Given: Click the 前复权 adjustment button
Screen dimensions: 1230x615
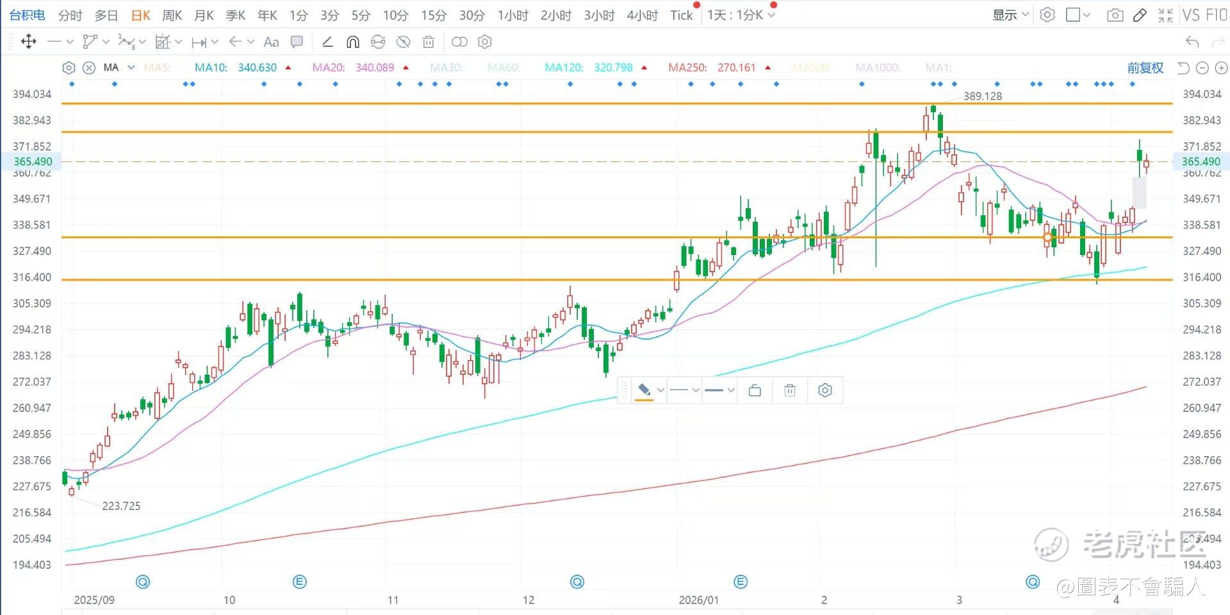Looking at the screenshot, I should click(x=1145, y=68).
